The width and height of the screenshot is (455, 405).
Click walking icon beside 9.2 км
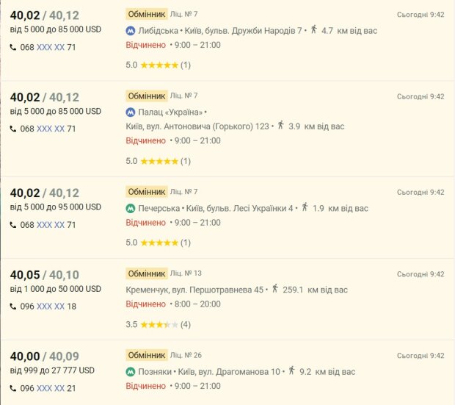coord(291,370)
